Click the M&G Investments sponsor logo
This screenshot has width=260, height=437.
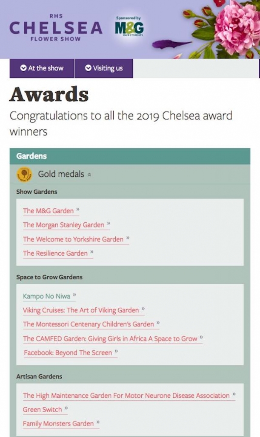pos(129,26)
